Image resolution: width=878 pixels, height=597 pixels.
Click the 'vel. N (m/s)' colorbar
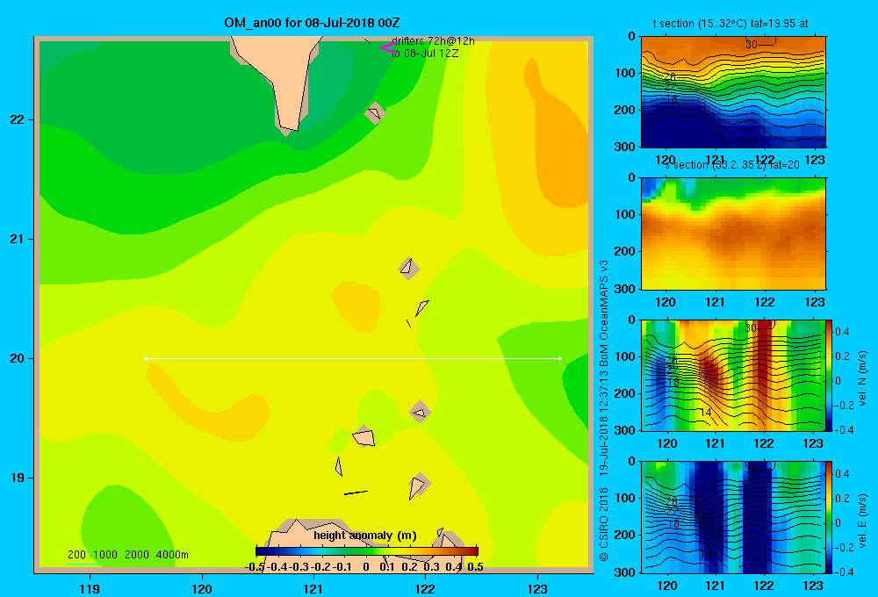[830, 375]
